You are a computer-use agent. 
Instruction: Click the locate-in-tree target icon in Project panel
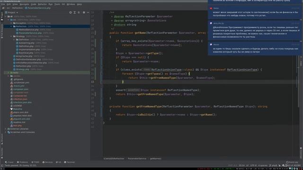[71, 13]
